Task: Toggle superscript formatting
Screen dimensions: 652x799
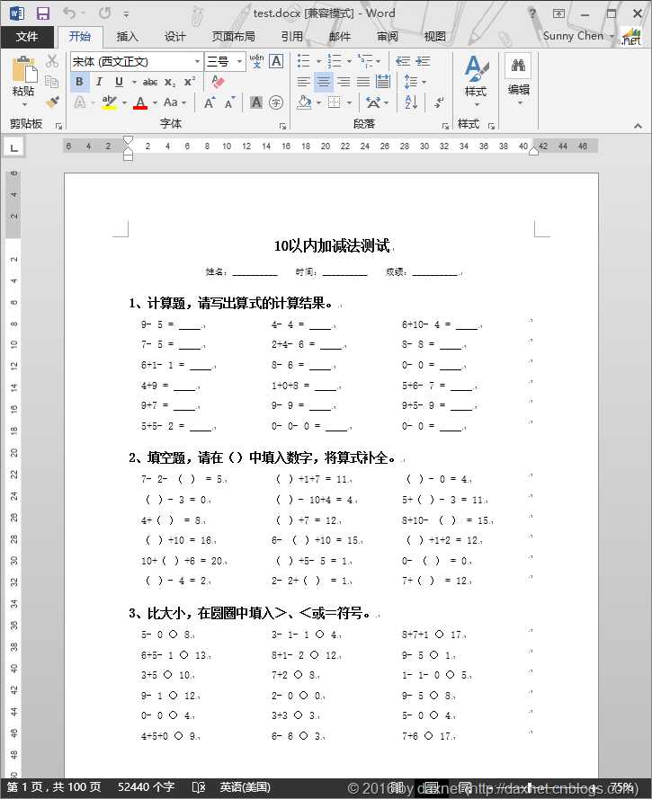Action: [x=190, y=82]
